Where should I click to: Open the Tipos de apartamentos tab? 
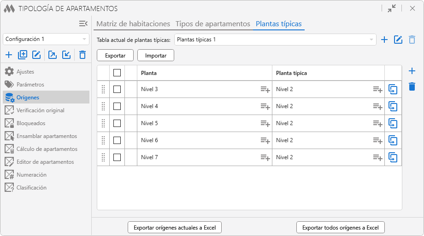point(213,24)
